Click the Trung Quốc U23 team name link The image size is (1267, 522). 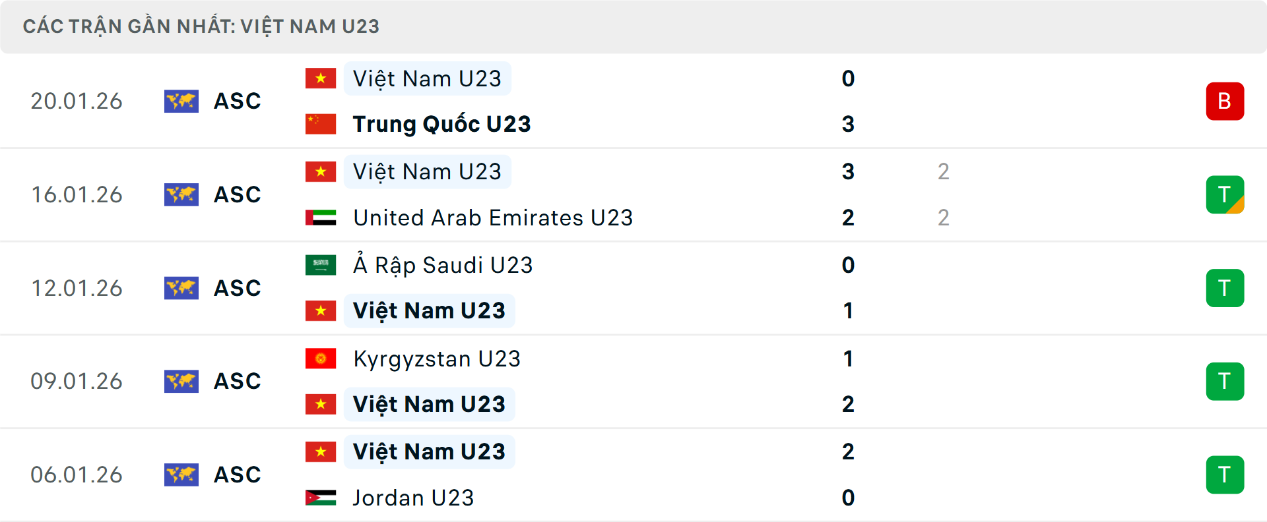point(441,123)
